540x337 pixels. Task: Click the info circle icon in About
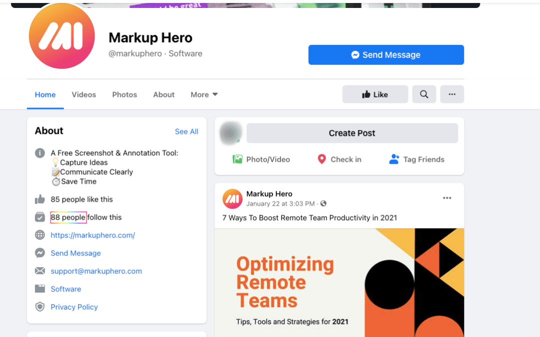(x=40, y=153)
